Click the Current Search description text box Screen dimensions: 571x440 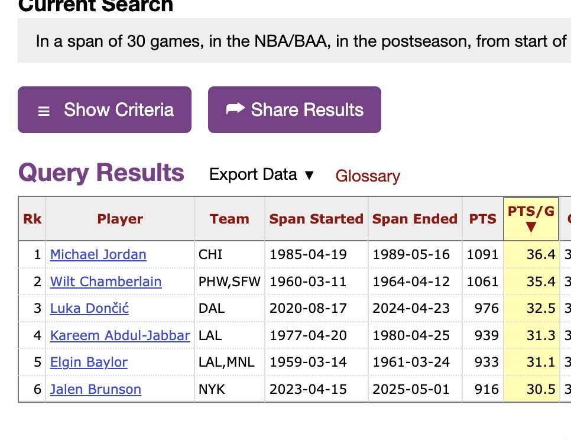[x=296, y=41]
